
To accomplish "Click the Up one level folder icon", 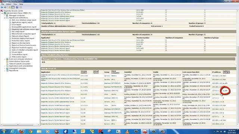I will click(9, 7).
